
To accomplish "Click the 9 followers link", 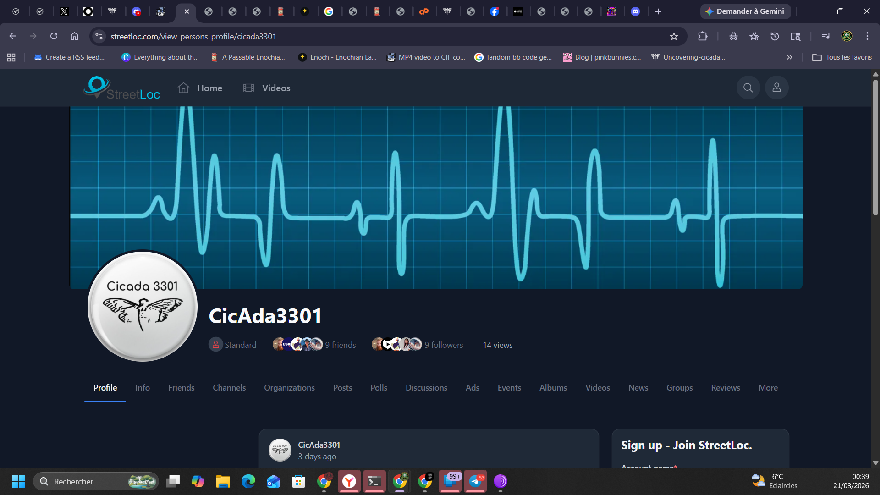I will [443, 345].
